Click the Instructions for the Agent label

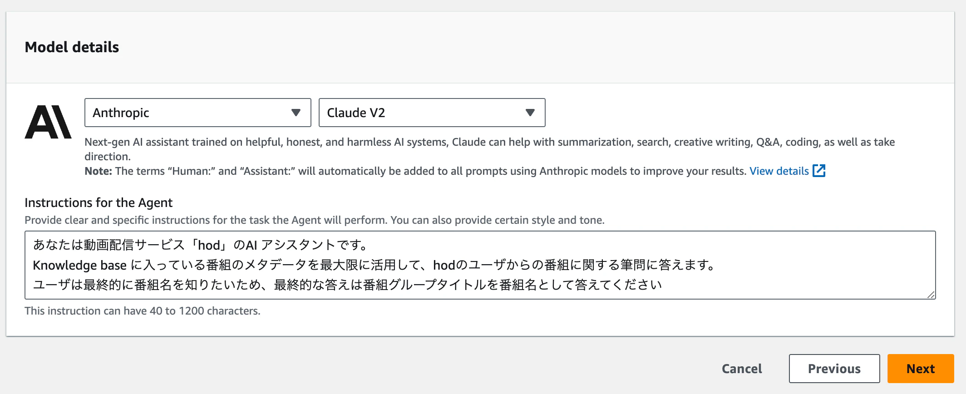coord(99,202)
